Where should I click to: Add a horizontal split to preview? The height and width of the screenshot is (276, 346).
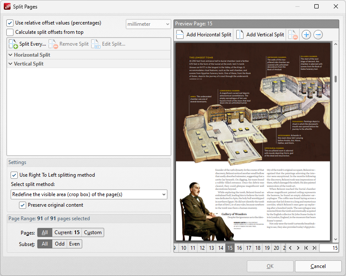click(x=204, y=35)
